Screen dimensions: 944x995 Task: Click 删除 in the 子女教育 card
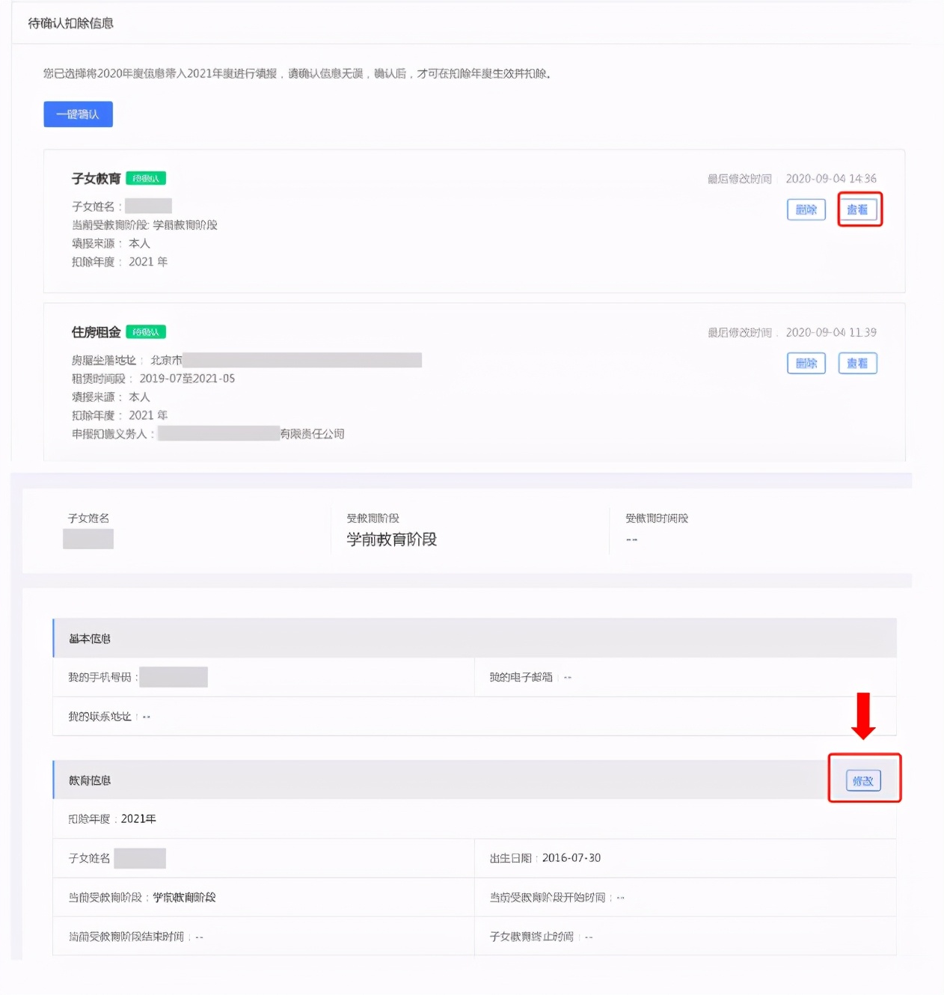click(x=806, y=209)
